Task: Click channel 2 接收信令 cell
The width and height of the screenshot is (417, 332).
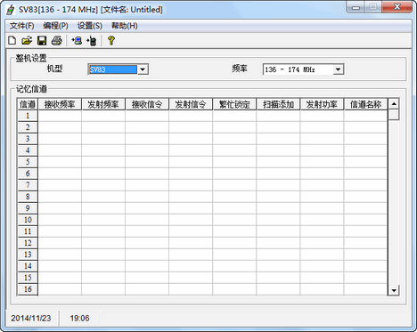Action: click(147, 127)
